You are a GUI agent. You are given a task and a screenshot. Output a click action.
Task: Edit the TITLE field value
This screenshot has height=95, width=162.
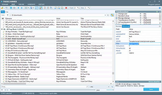tap(145, 44)
